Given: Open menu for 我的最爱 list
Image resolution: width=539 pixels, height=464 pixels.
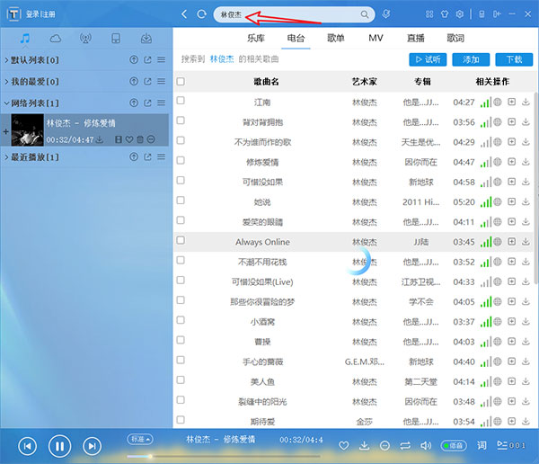Looking at the screenshot, I should [x=161, y=81].
